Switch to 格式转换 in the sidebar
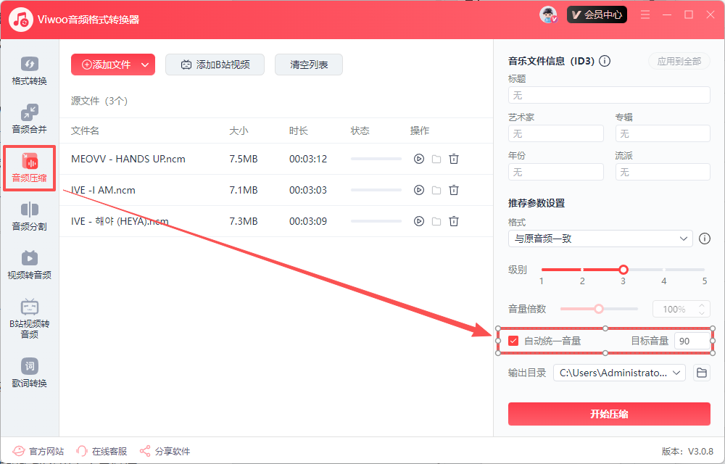 pos(30,71)
